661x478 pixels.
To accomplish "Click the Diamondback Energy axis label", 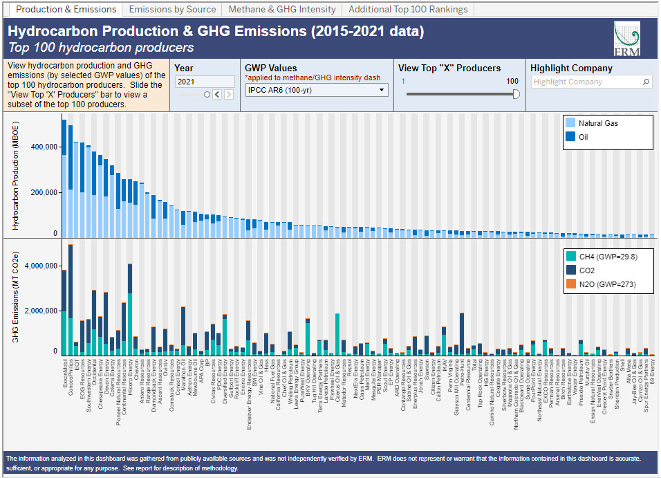I will pyautogui.click(x=153, y=385).
